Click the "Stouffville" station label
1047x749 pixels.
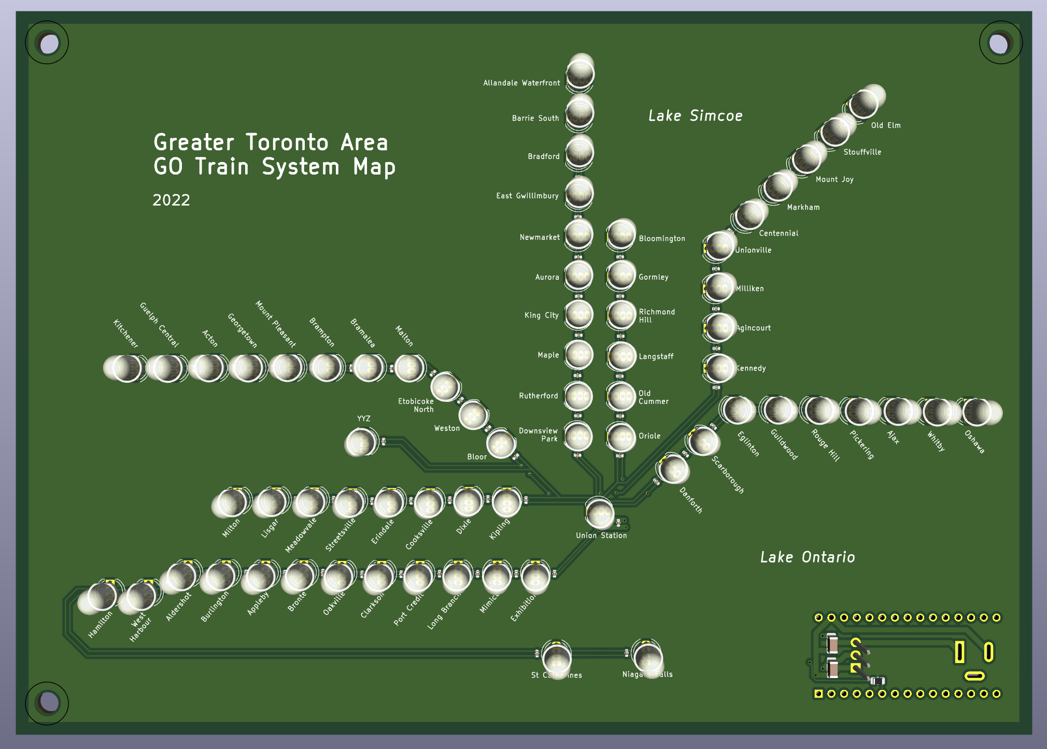(x=862, y=152)
